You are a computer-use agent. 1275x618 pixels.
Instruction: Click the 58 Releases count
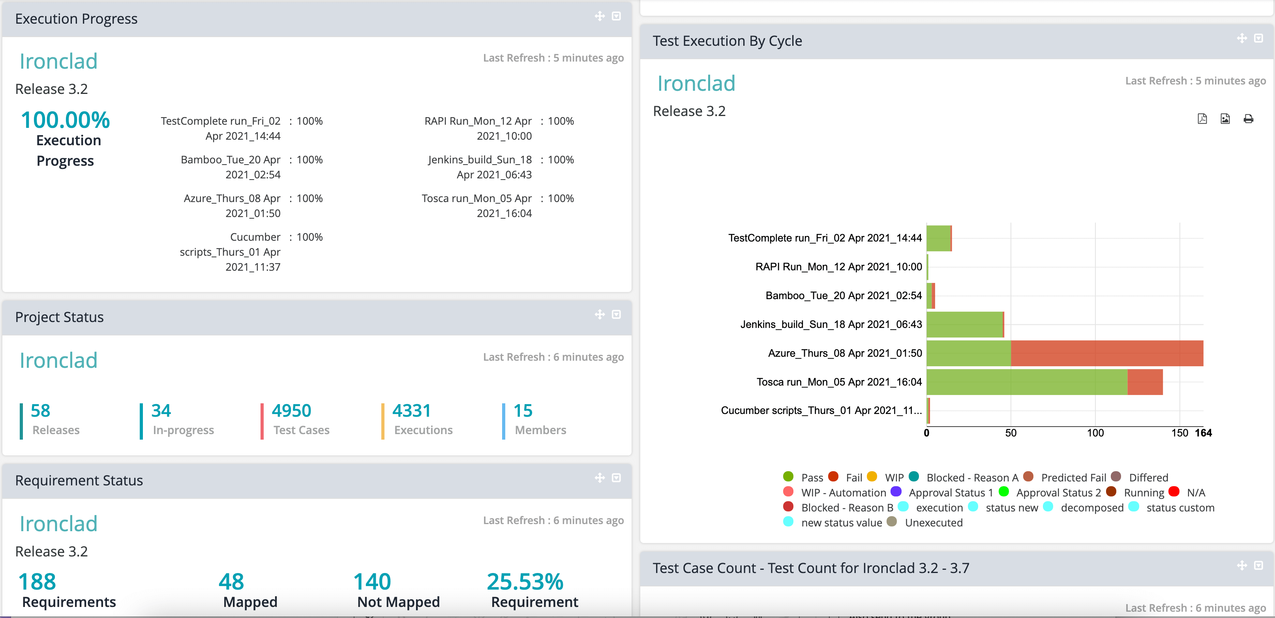41,410
